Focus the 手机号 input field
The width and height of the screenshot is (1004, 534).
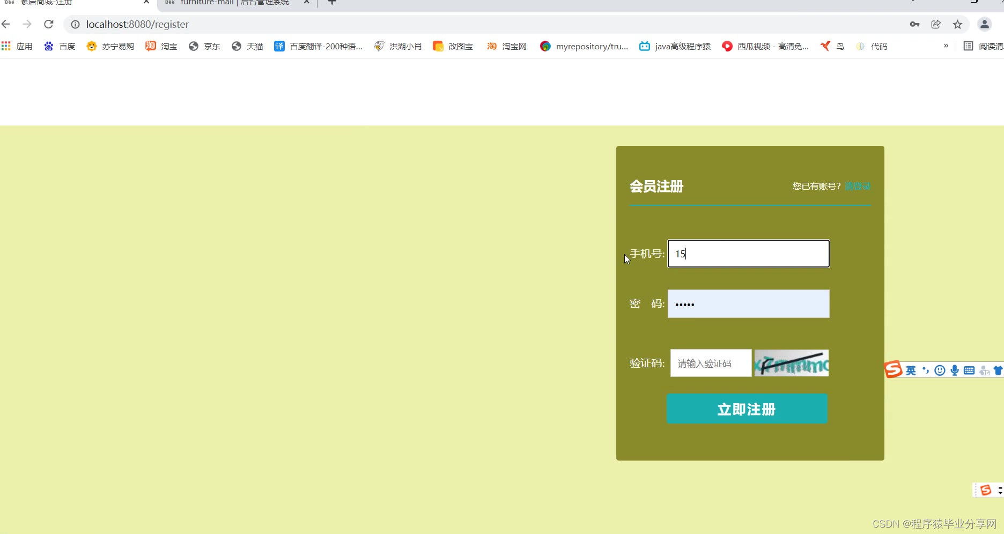coord(748,254)
